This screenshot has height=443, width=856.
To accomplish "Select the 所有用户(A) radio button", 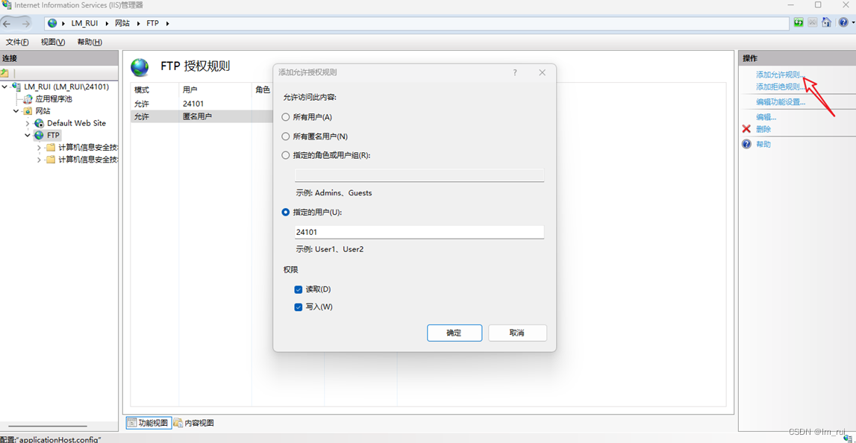I will (286, 117).
